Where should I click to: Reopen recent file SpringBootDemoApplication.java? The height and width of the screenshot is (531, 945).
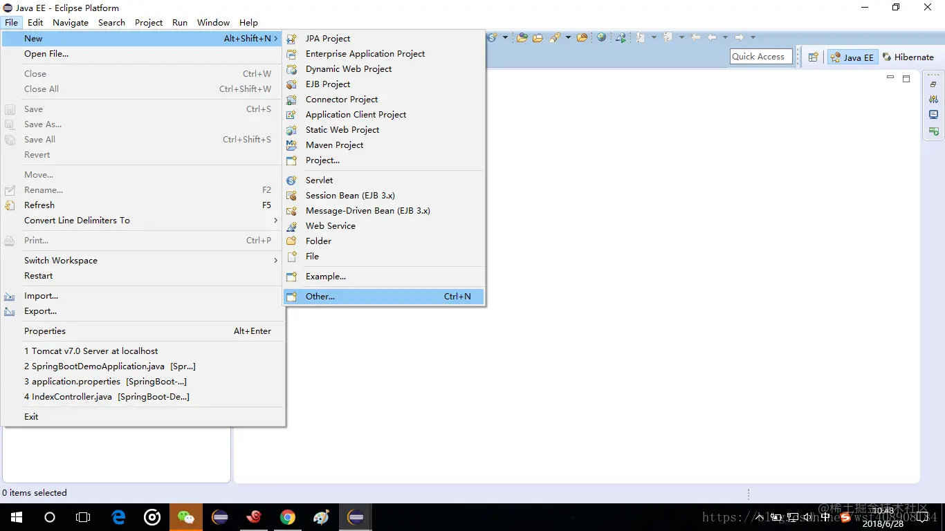pyautogui.click(x=143, y=366)
